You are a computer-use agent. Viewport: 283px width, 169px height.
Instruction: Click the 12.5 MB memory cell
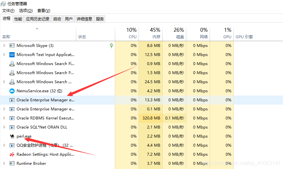[151, 54]
